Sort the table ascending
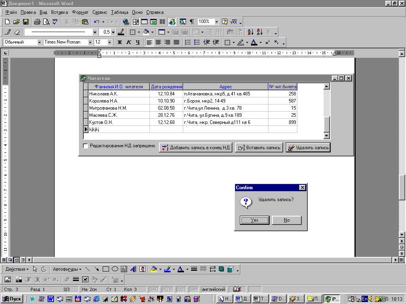The image size is (406, 304). 251,32
